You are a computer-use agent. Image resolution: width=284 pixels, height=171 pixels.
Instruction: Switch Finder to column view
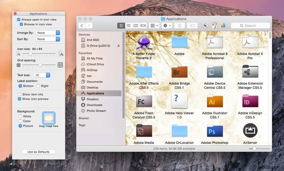136,26
